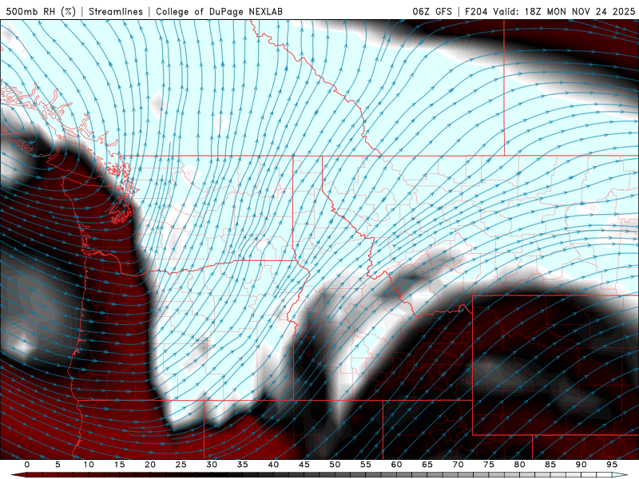The image size is (639, 479).
Task: Pick the "75" legend tick label
Action: point(489,465)
